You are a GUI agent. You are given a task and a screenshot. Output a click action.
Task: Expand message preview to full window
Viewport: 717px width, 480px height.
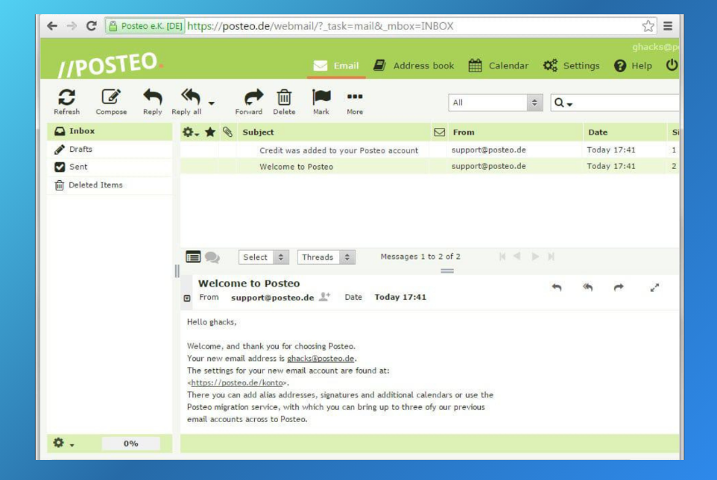[654, 288]
